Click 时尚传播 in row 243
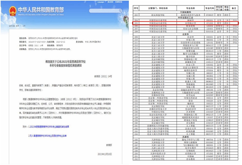This screenshot has width=242, height=165. pos(190,131)
